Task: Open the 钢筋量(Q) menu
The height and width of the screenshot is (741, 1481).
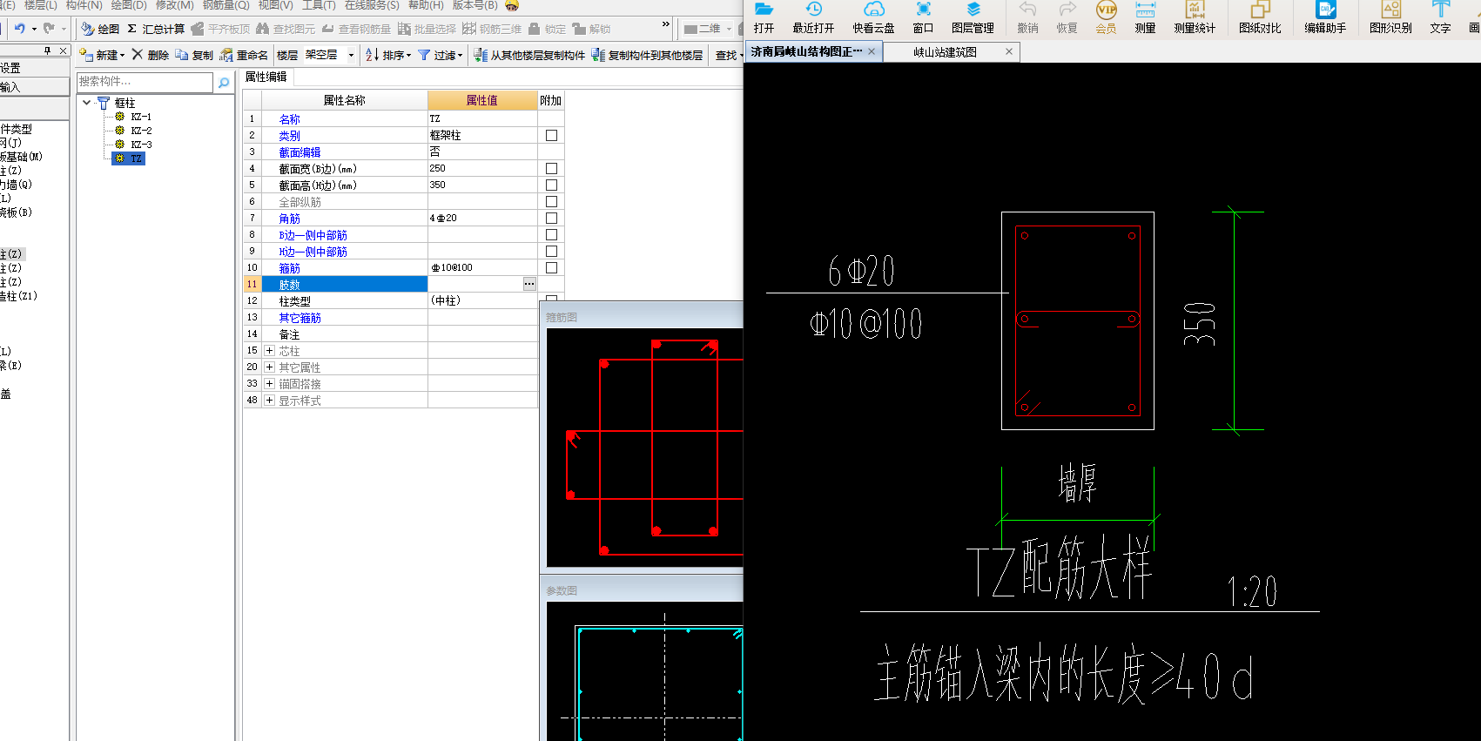Action: [x=226, y=5]
